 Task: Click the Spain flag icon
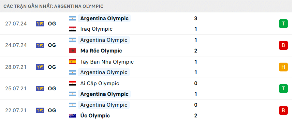coord(73,62)
